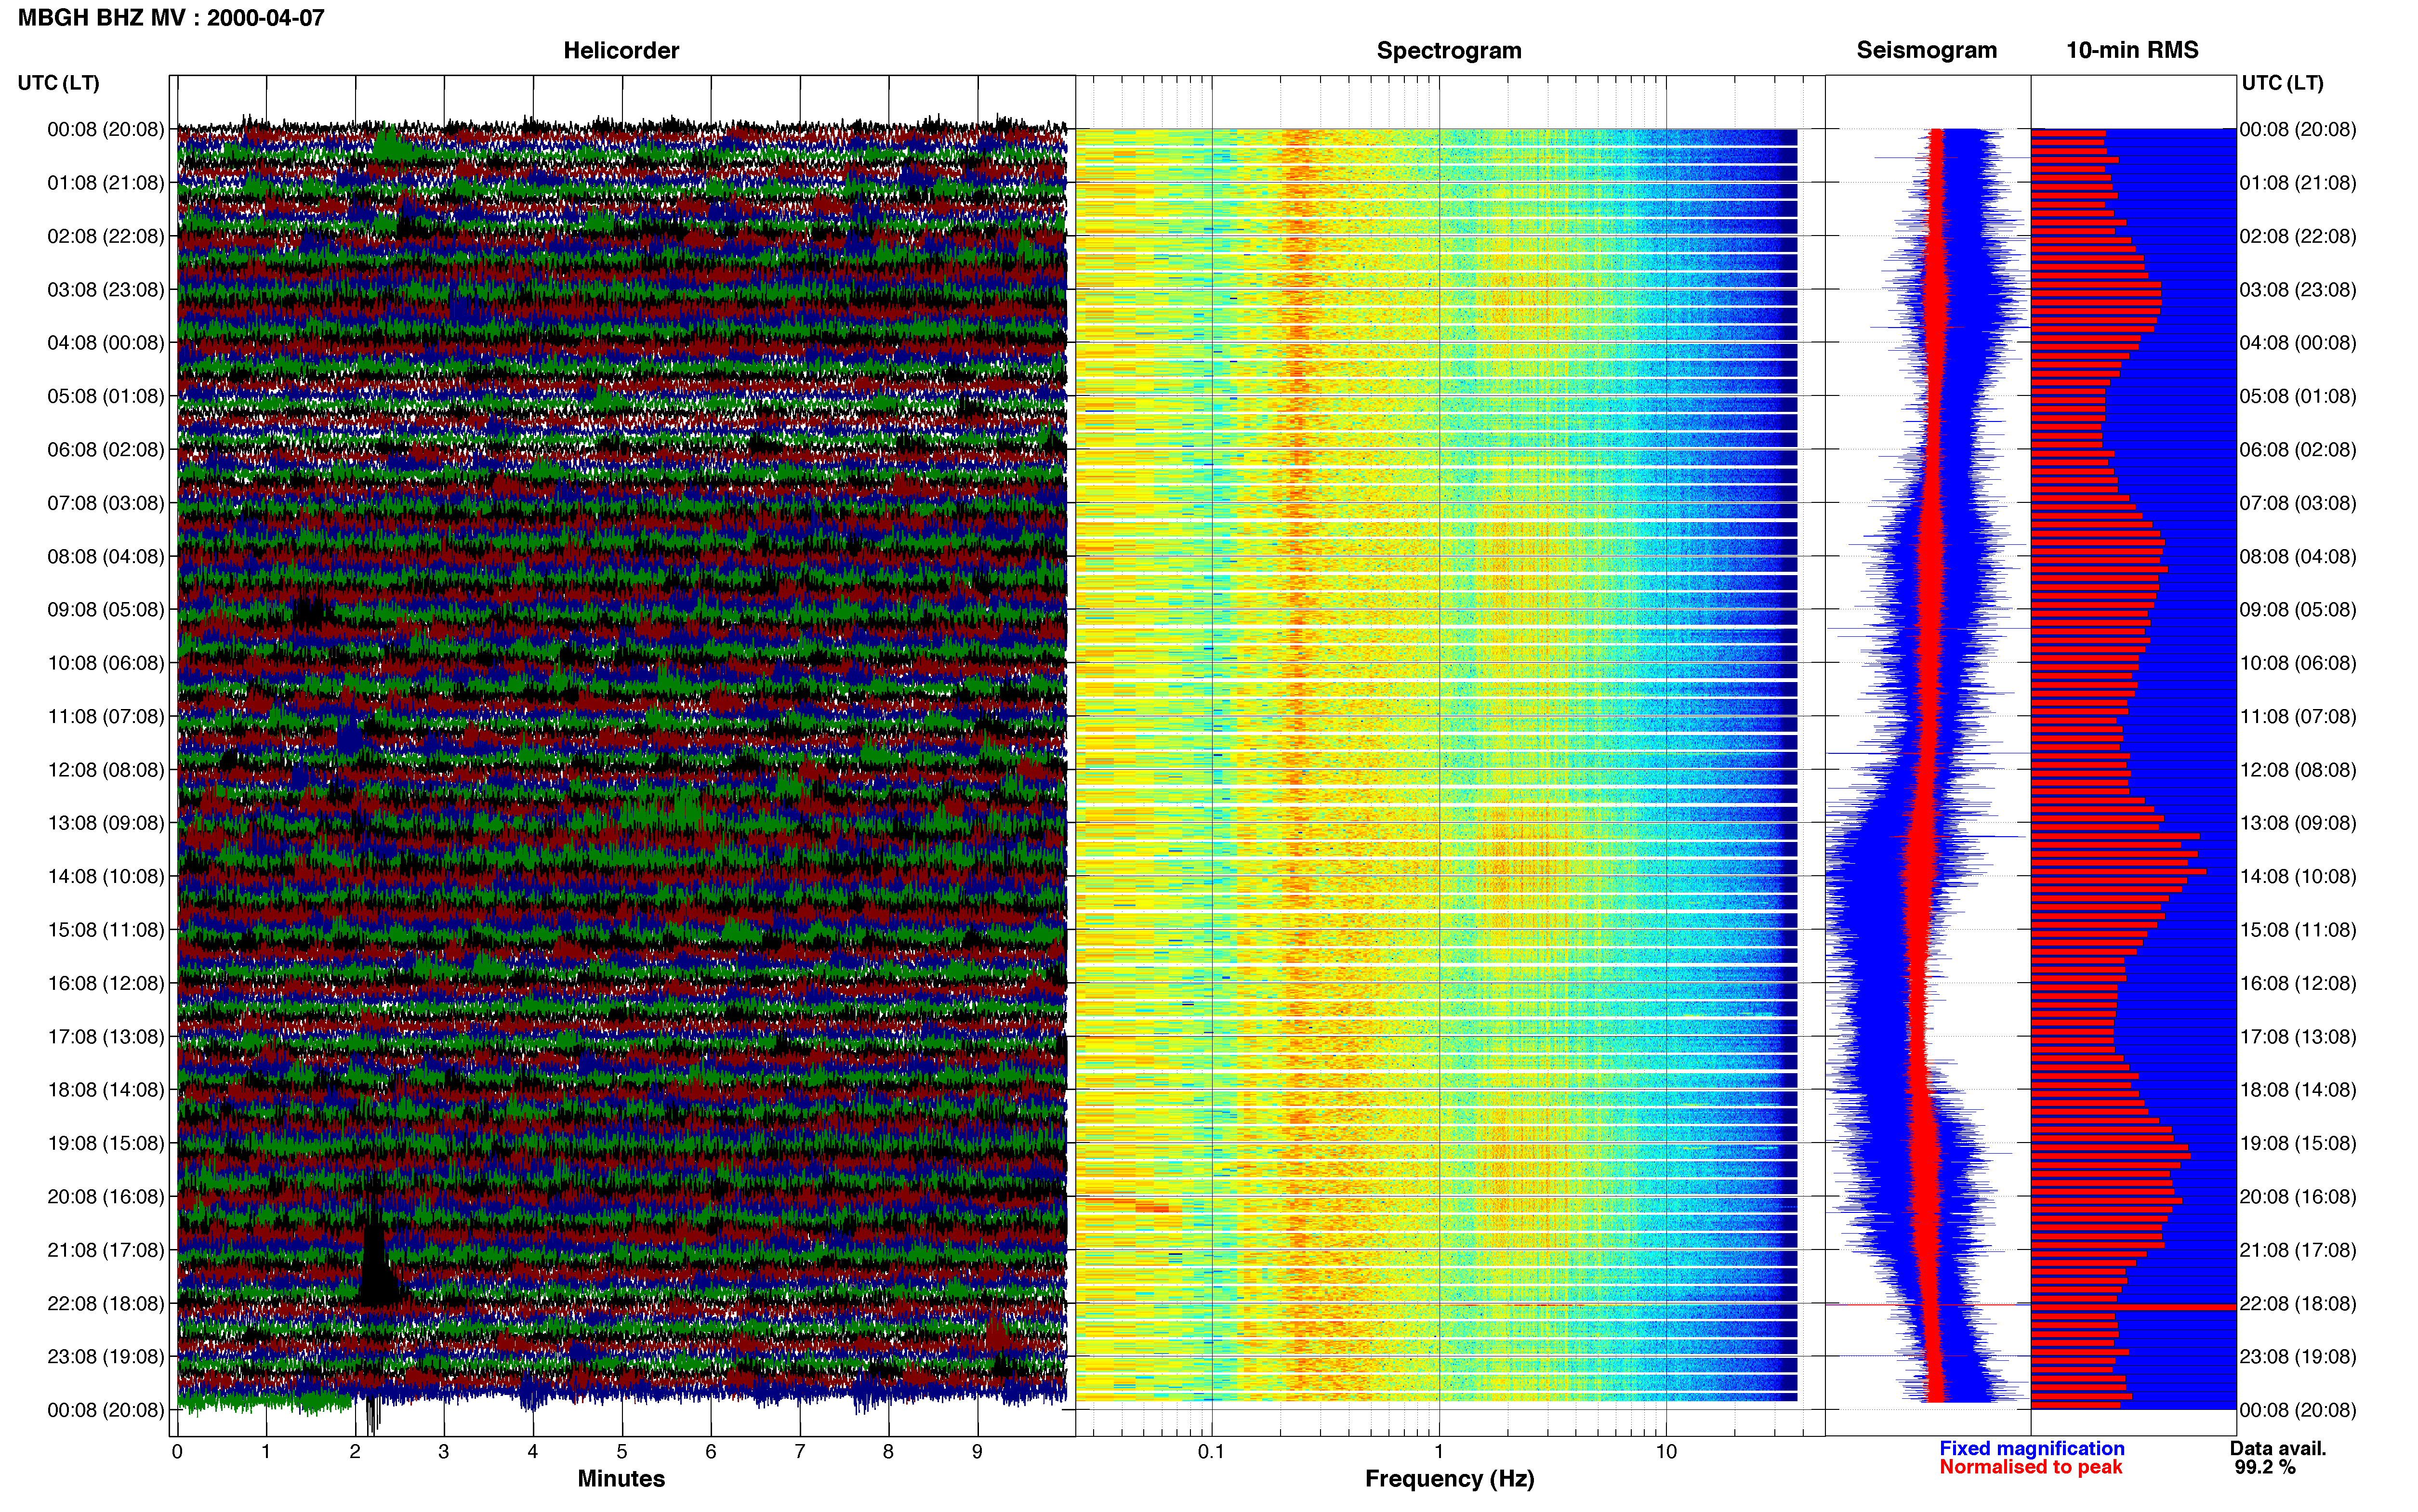Screen dimensions: 2418x1512
Task: Click left time label '03:08 (23:08)'
Action: 106,290
